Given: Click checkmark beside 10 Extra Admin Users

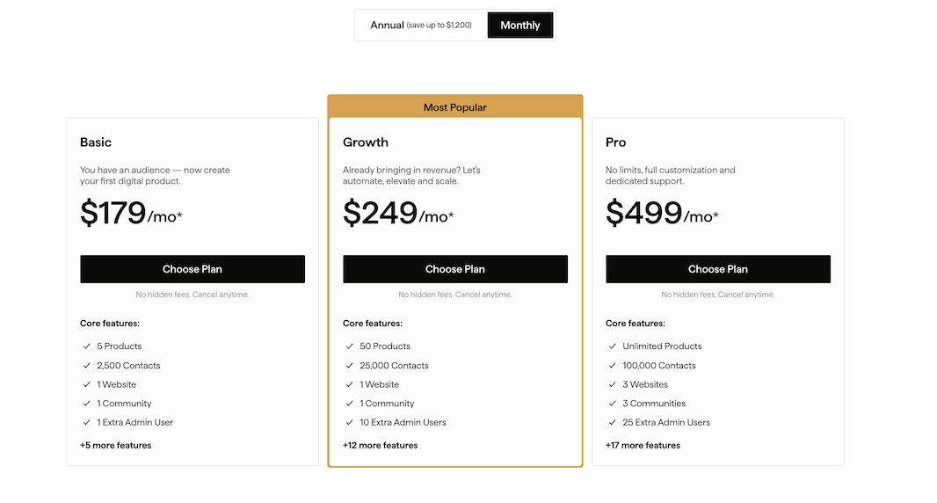Looking at the screenshot, I should (x=350, y=423).
